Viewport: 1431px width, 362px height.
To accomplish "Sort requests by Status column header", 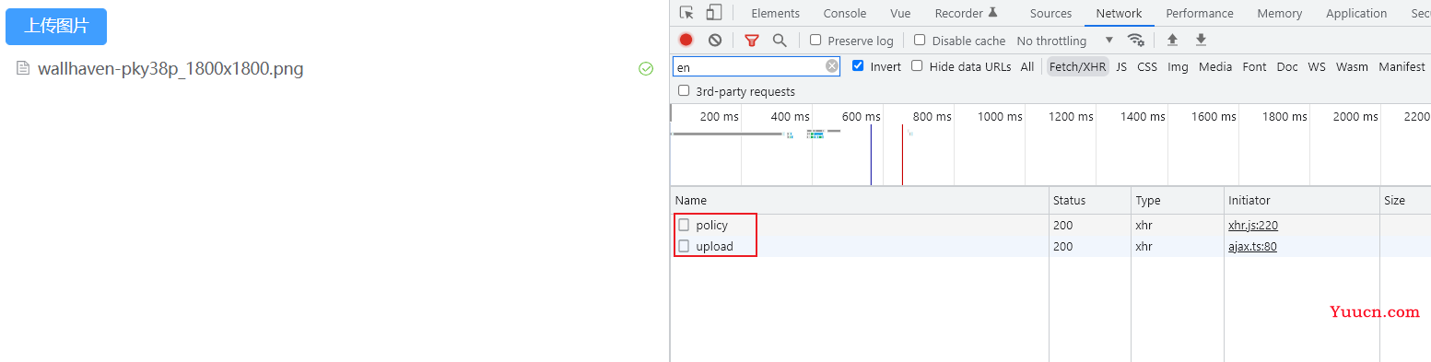I will 1090,200.
